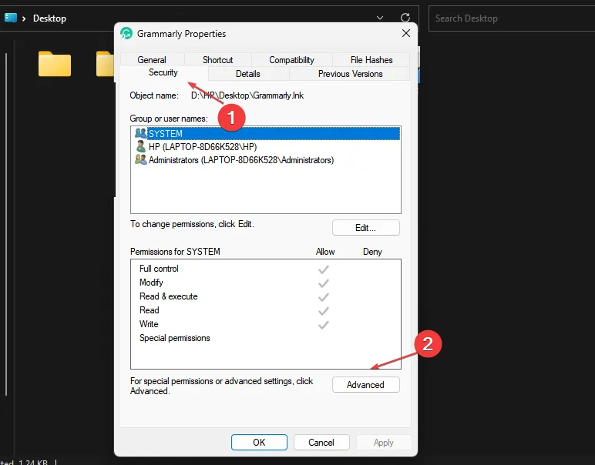595x465 pixels.
Task: Click the Modify permission row
Action: coord(266,283)
